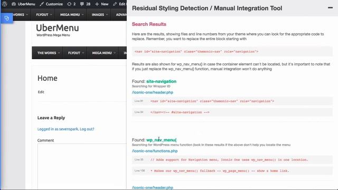This screenshot has width=338, height=190.
Task: Open /iconic-one/header.php link at panel bottom
Action: [x=153, y=187]
